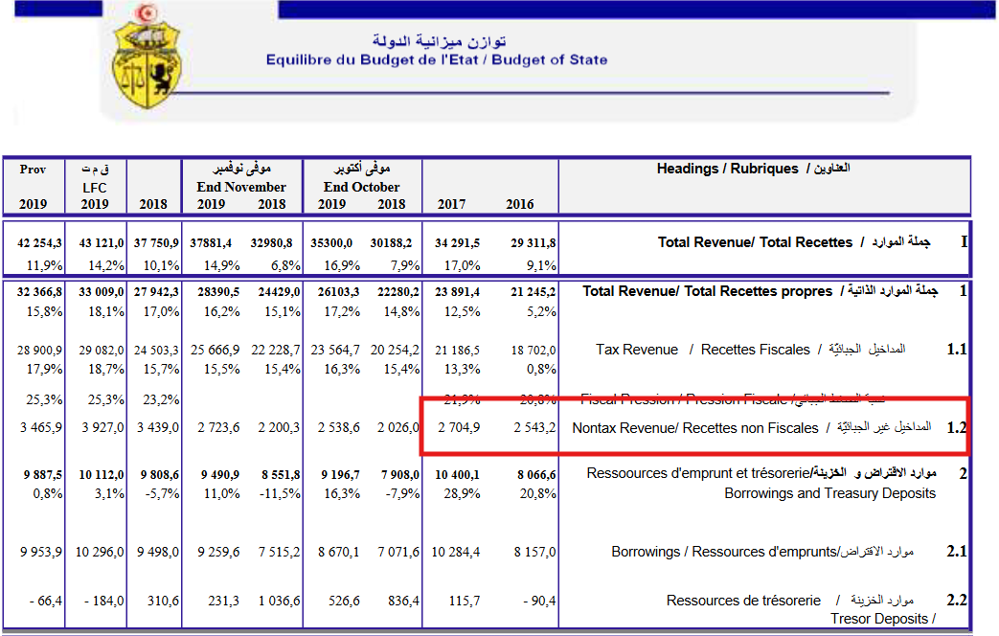Select the 'Ressources de trésorerie' row label
Viewport: 999px width, 636px height.
(x=743, y=600)
